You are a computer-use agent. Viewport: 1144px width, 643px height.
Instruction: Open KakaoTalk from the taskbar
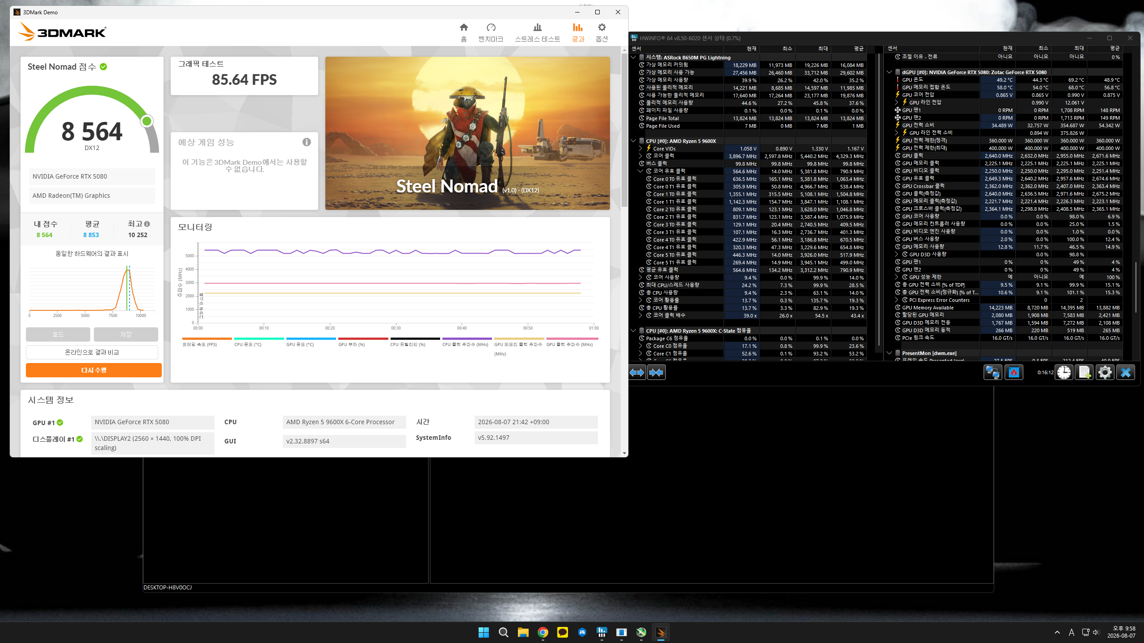562,632
